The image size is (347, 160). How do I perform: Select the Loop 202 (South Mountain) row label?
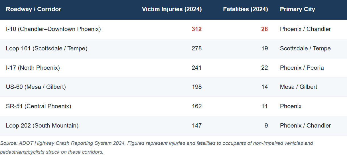click(42, 126)
